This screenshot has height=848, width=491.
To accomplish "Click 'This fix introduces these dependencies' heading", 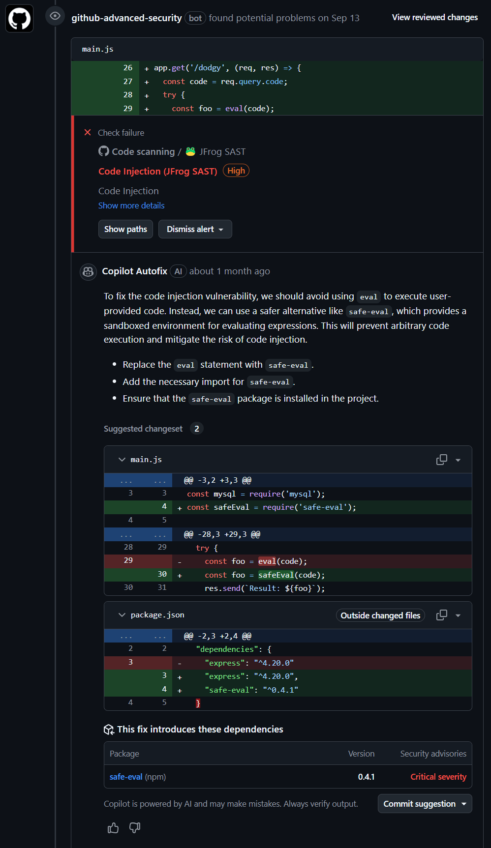I will click(200, 730).
